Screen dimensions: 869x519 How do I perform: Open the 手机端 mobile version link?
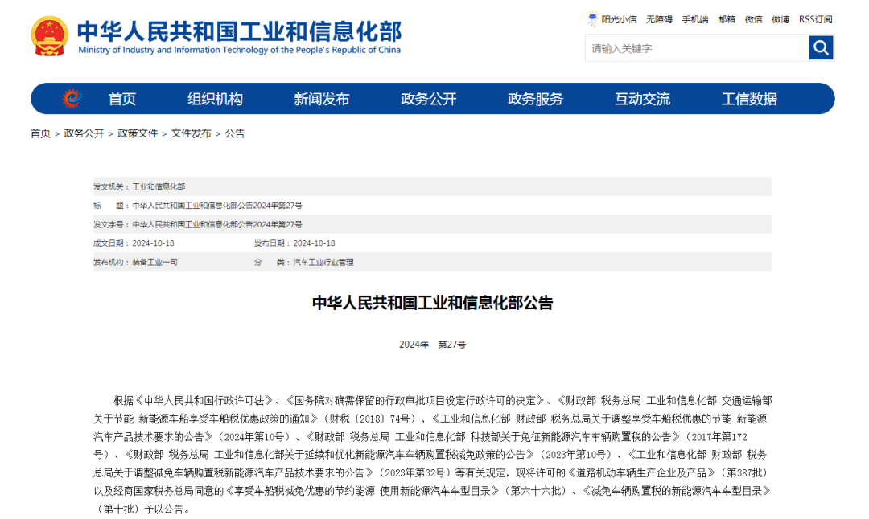point(695,19)
